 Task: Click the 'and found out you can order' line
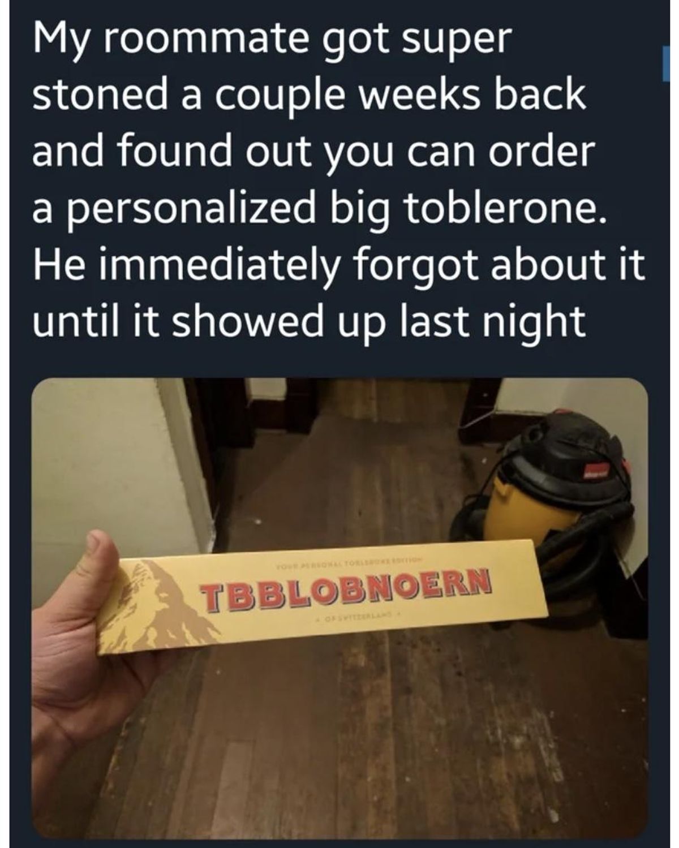tap(314, 153)
